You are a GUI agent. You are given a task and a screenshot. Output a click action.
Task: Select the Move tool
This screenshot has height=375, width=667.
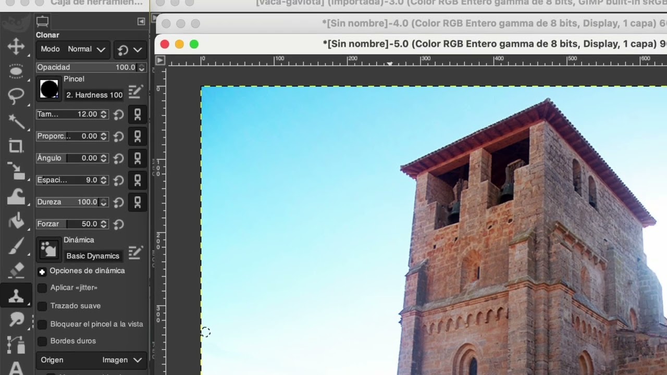click(16, 46)
